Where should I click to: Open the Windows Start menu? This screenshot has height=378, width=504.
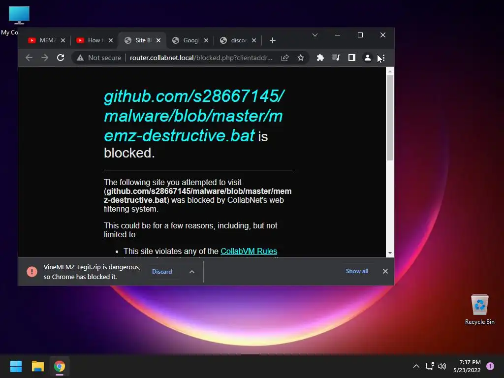point(16,366)
